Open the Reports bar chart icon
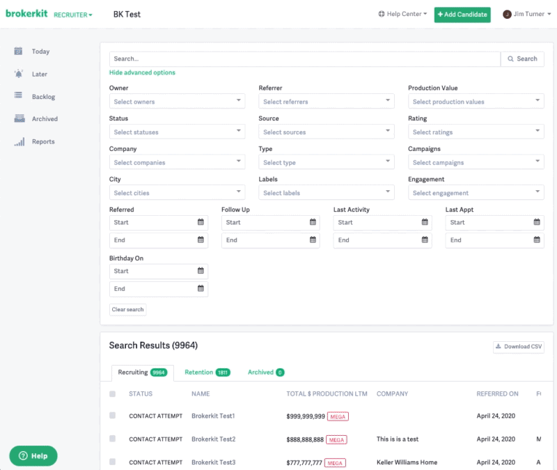Screen dimensions: 557x470 (x=19, y=142)
